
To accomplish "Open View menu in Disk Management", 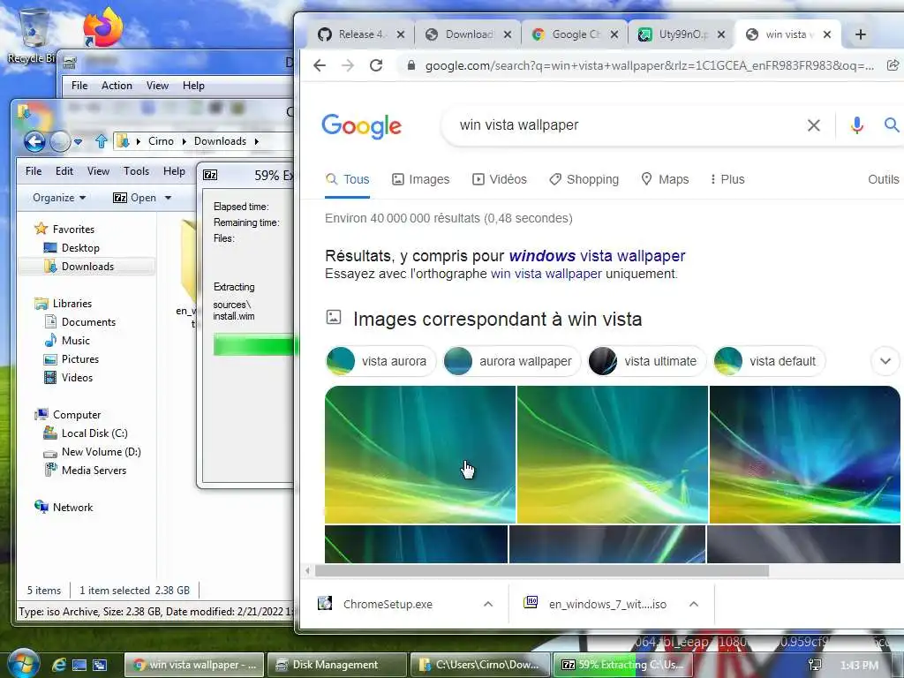I will point(157,86).
